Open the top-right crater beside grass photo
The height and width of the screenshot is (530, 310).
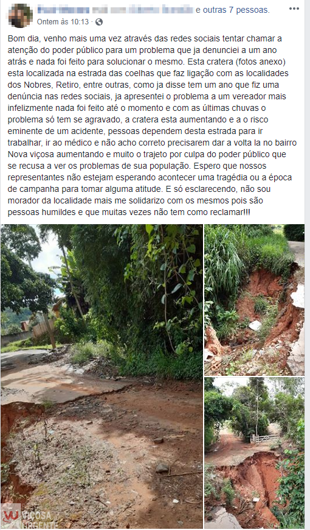254,300
